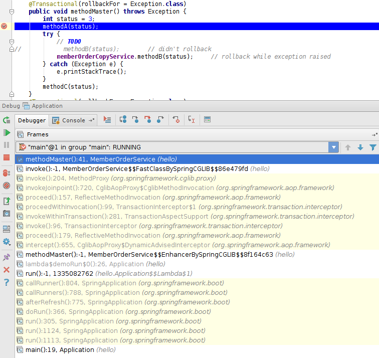Click the Rerun Application icon
Image resolution: width=379 pixels, height=358 pixels.
point(7,120)
